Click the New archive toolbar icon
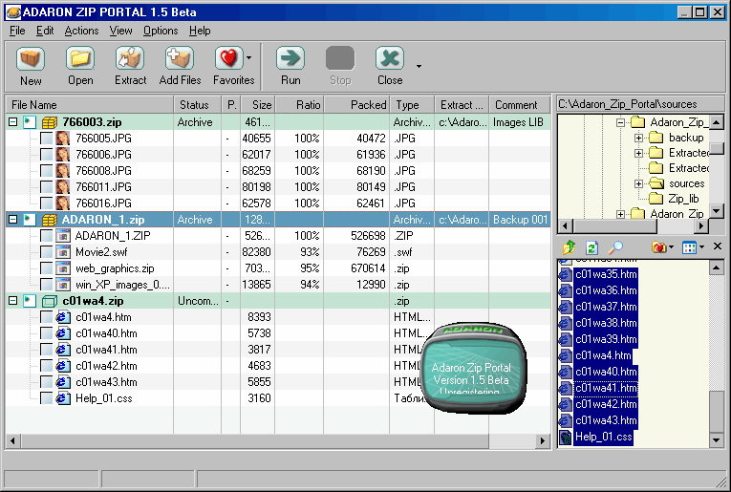 (31, 59)
